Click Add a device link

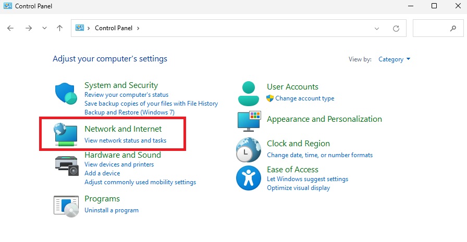point(102,173)
